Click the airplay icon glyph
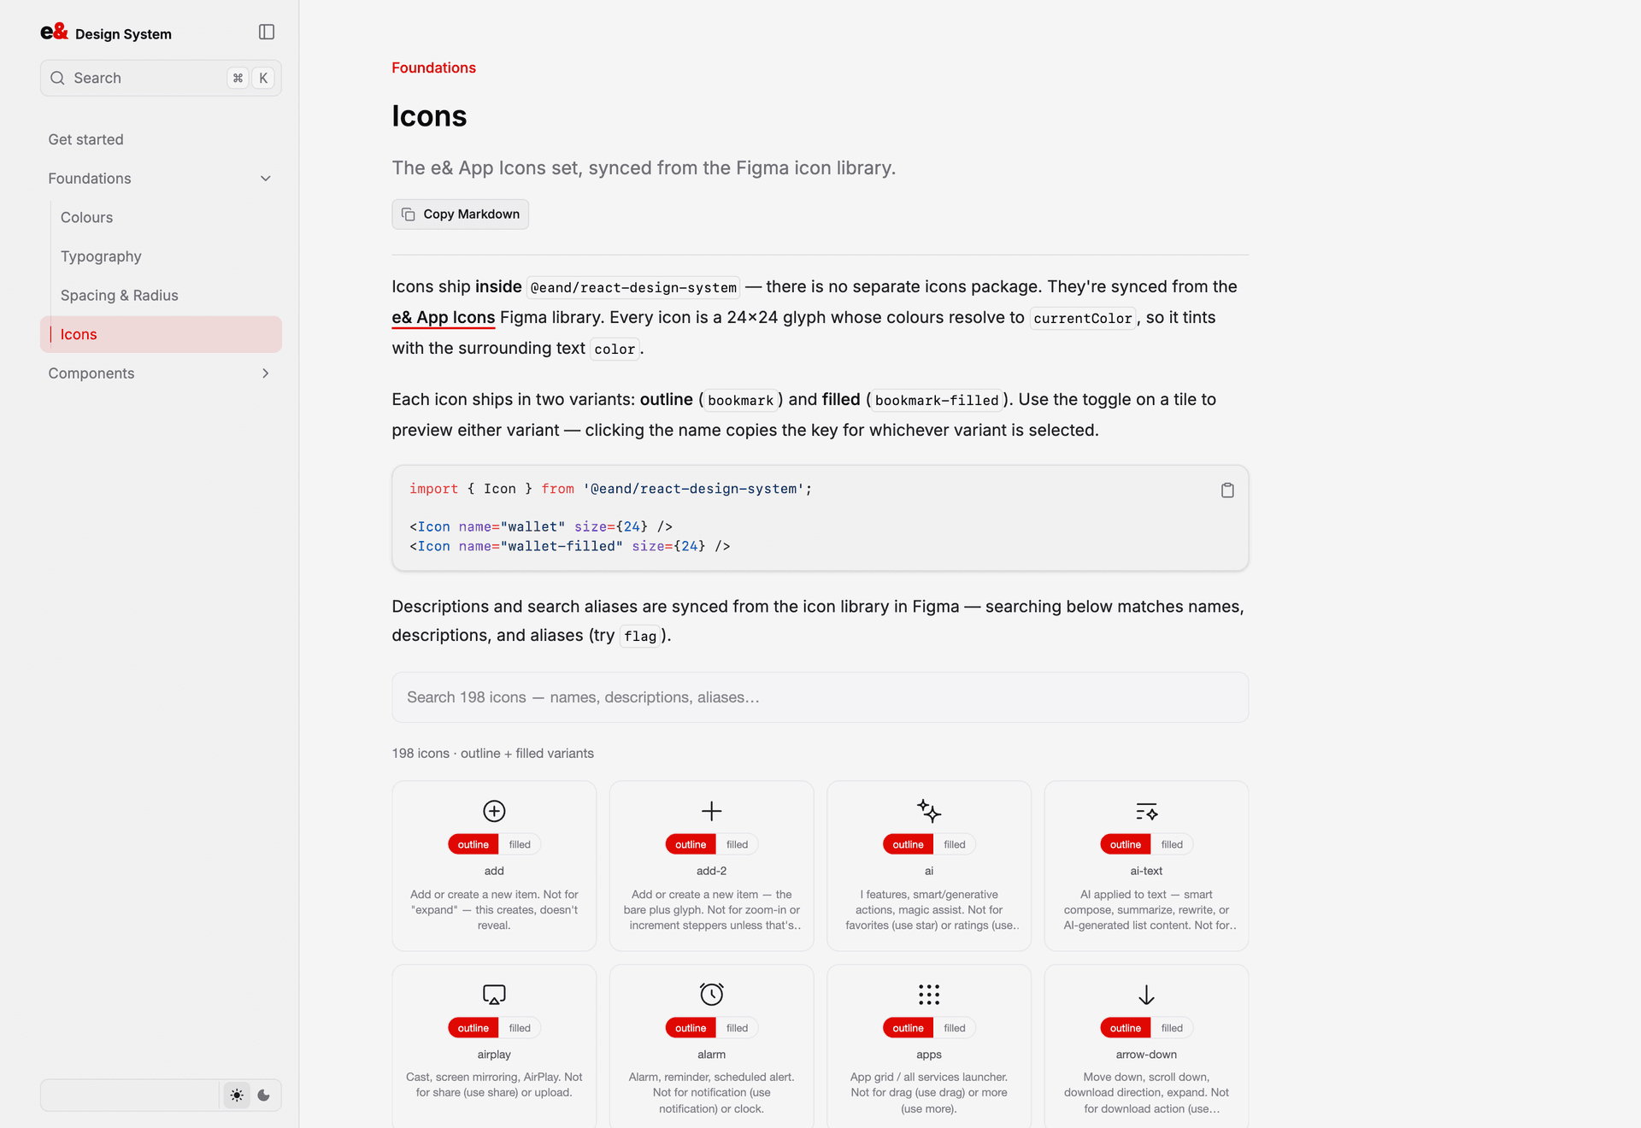The height and width of the screenshot is (1128, 1641). (x=494, y=995)
